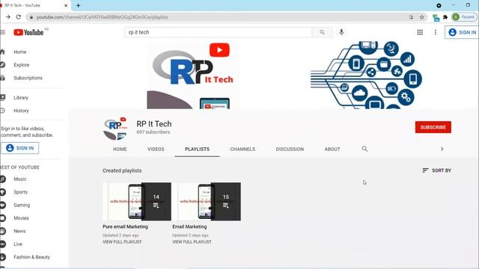Click the Music sidebar icon
The width and height of the screenshot is (479, 269).
tap(3, 179)
